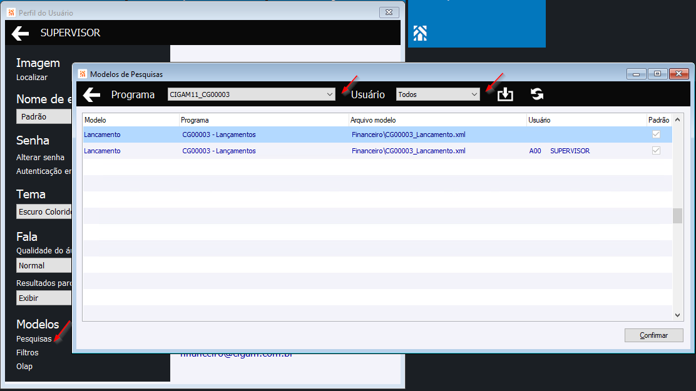Sort by Arquivo modelo column header

pos(438,120)
